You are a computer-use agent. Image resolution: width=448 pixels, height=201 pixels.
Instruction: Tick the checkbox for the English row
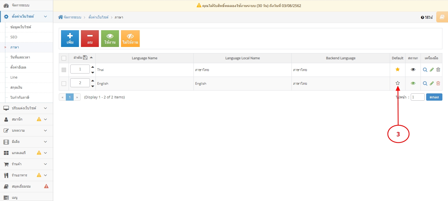[x=64, y=84]
